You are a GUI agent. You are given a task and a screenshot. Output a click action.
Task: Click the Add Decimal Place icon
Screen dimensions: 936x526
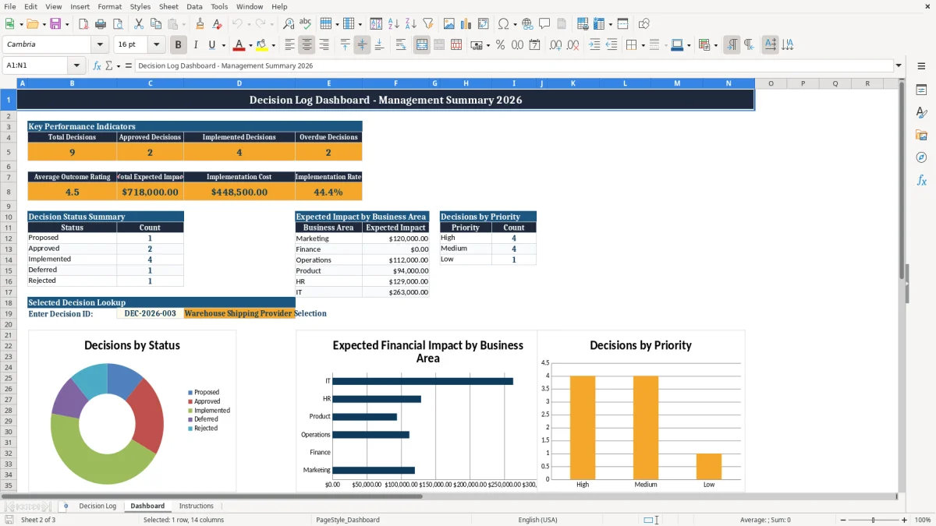coord(555,45)
